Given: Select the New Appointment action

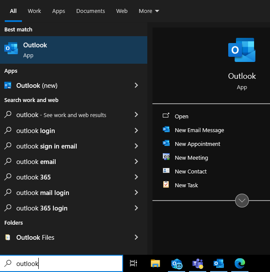Looking at the screenshot, I should [197, 144].
